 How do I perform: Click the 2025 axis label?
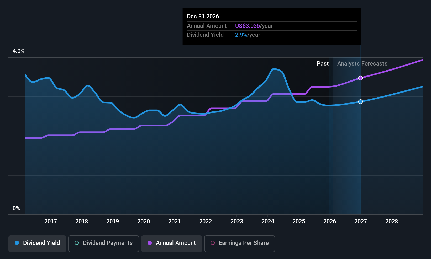pyautogui.click(x=299, y=222)
